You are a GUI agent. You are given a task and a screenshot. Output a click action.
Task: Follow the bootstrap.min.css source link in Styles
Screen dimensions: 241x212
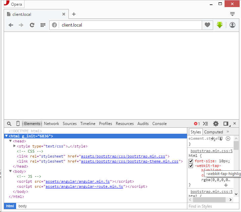tap(211, 151)
